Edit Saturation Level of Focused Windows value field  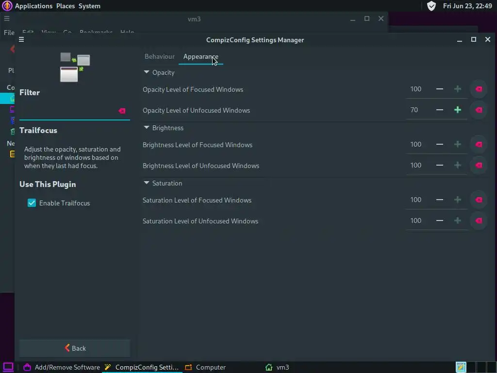click(x=418, y=200)
